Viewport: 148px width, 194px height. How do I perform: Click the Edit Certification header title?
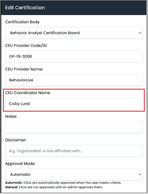[25, 8]
